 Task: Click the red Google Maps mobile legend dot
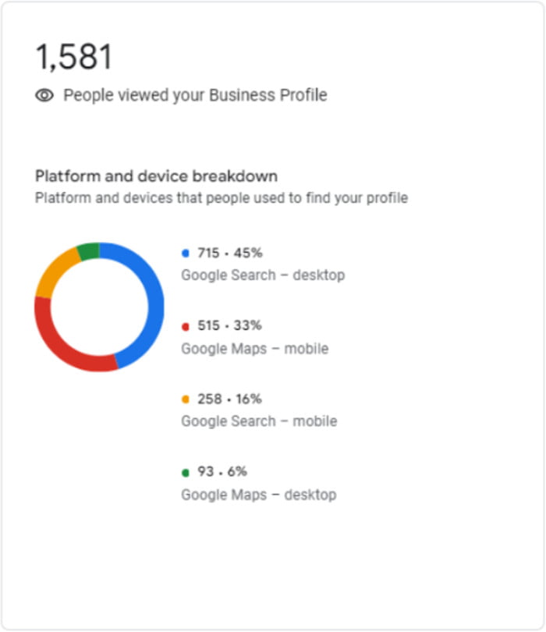pyautogui.click(x=186, y=326)
